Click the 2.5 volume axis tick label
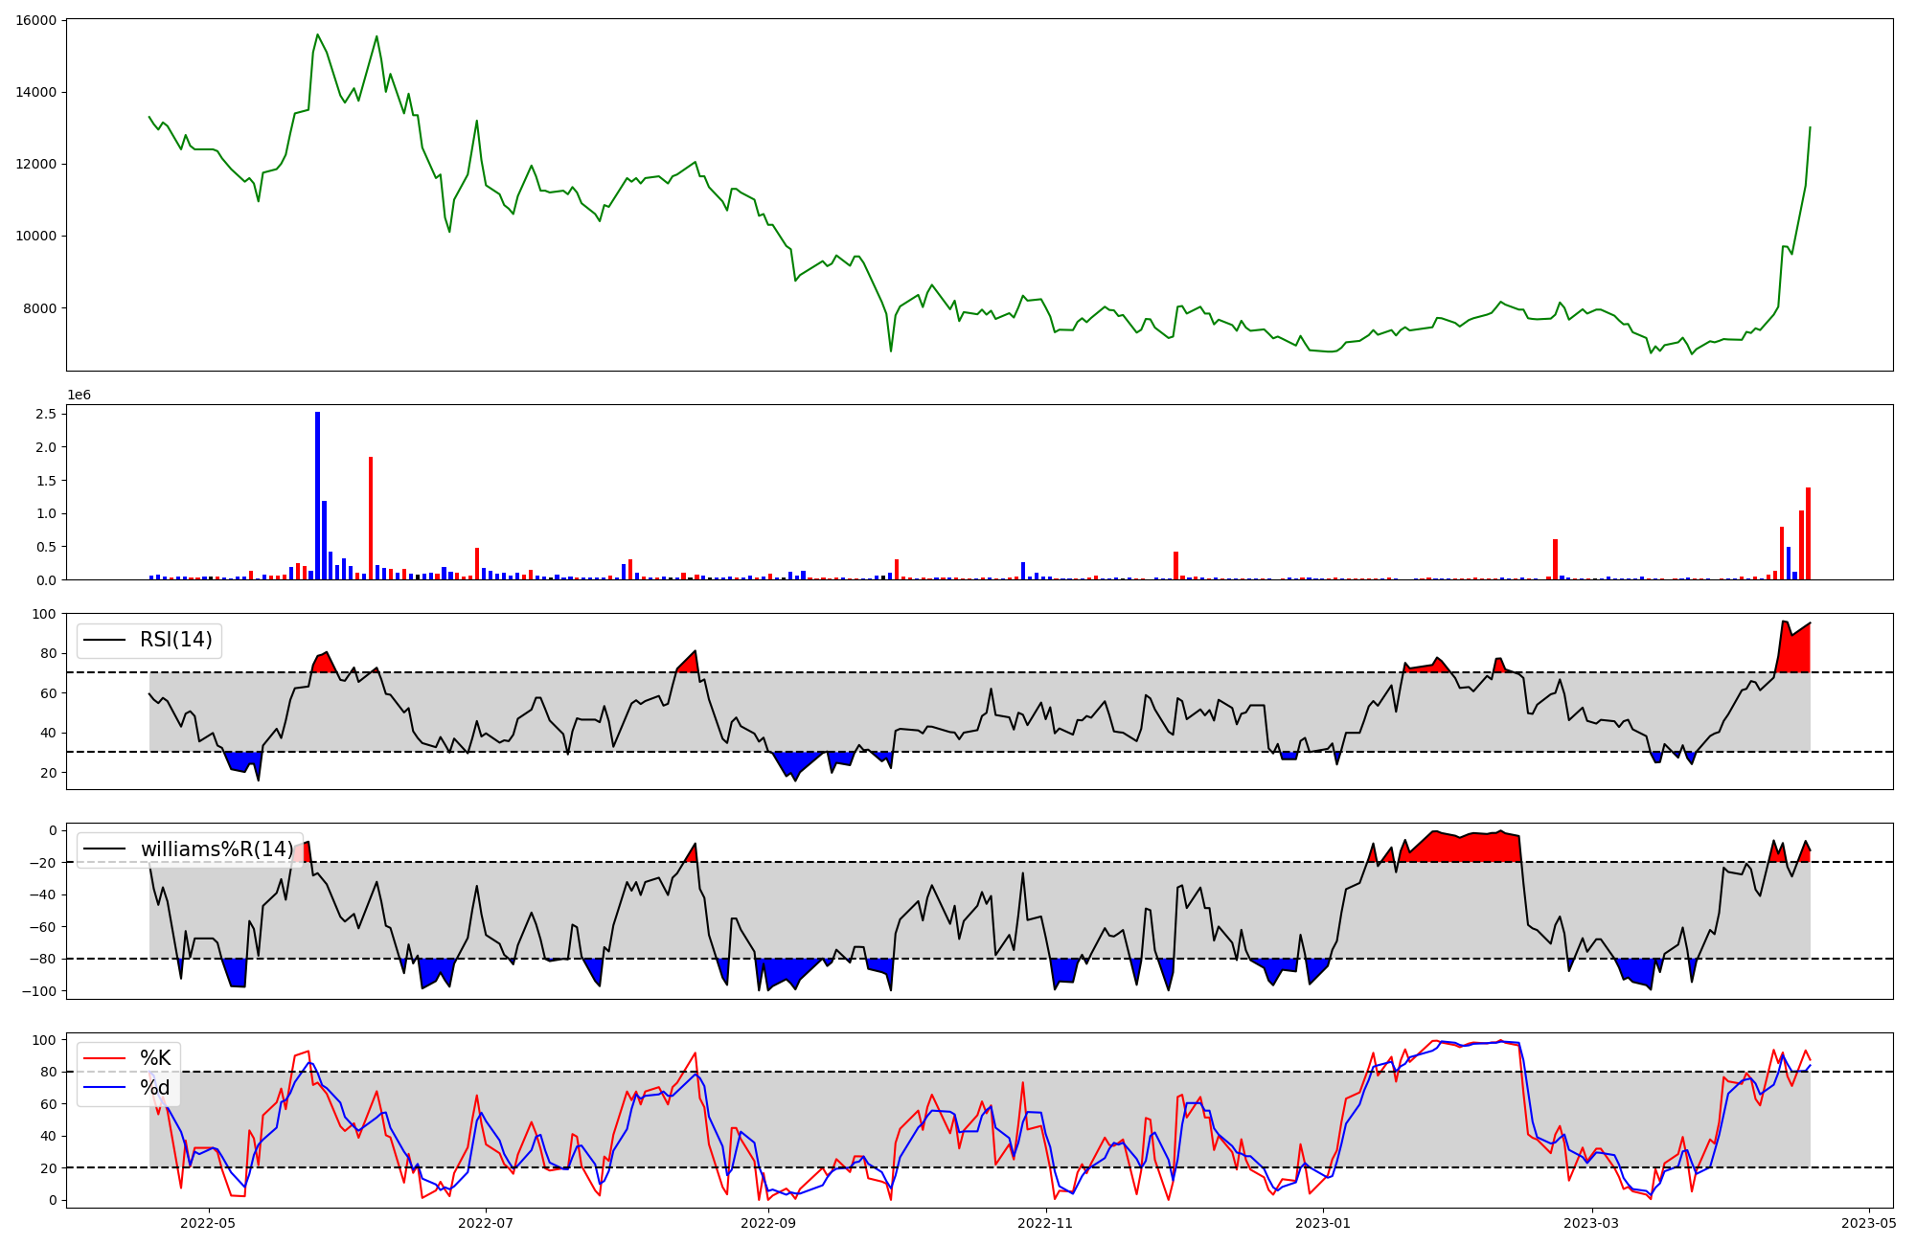Viewport: 1916px width, 1245px height. click(x=46, y=414)
